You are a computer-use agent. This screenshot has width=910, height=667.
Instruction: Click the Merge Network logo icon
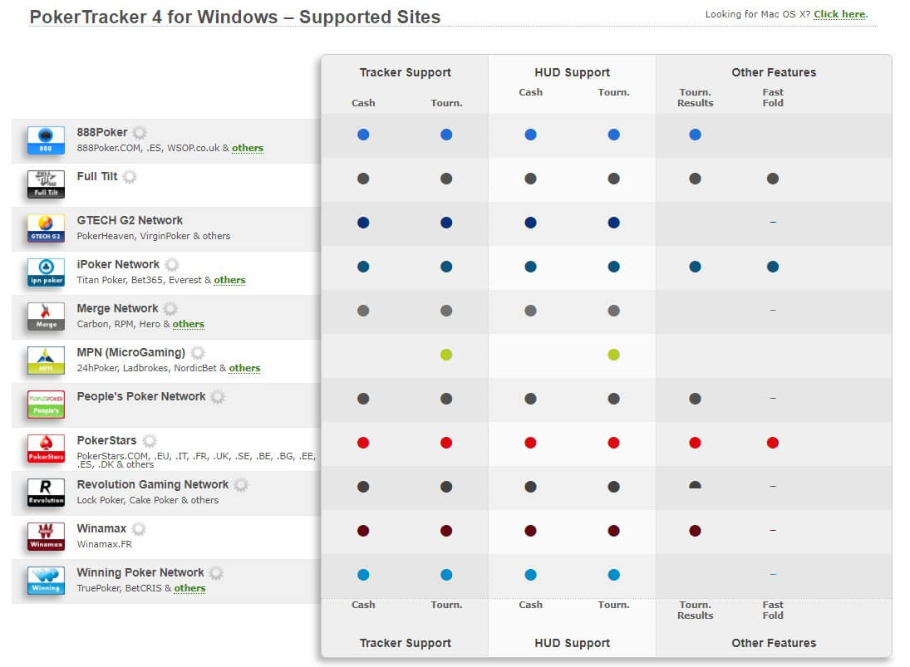point(46,316)
